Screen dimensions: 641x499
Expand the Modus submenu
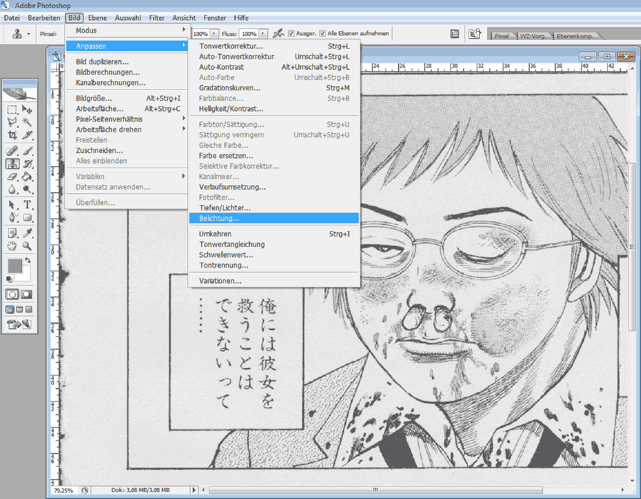tap(126, 30)
